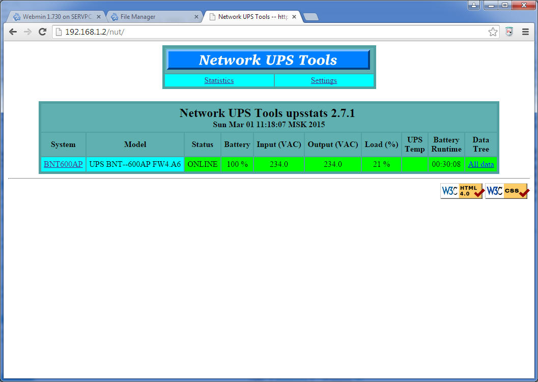
Task: Click the Output (VAC) column header
Action: pos(333,144)
